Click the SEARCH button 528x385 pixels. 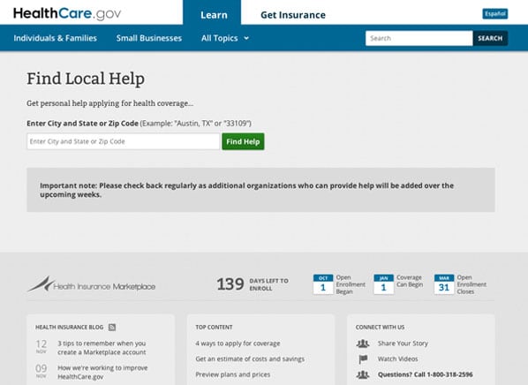(490, 38)
